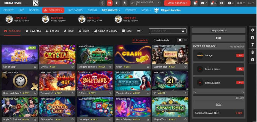Click the Garage game logo icon
The image size is (257, 122).
[200, 55]
